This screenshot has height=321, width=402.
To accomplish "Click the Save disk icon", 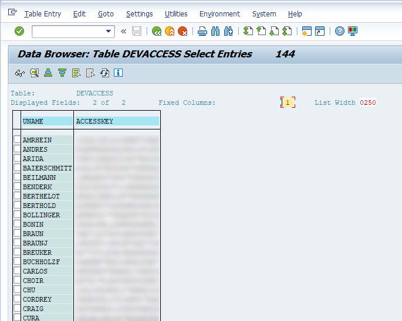I will [x=137, y=31].
